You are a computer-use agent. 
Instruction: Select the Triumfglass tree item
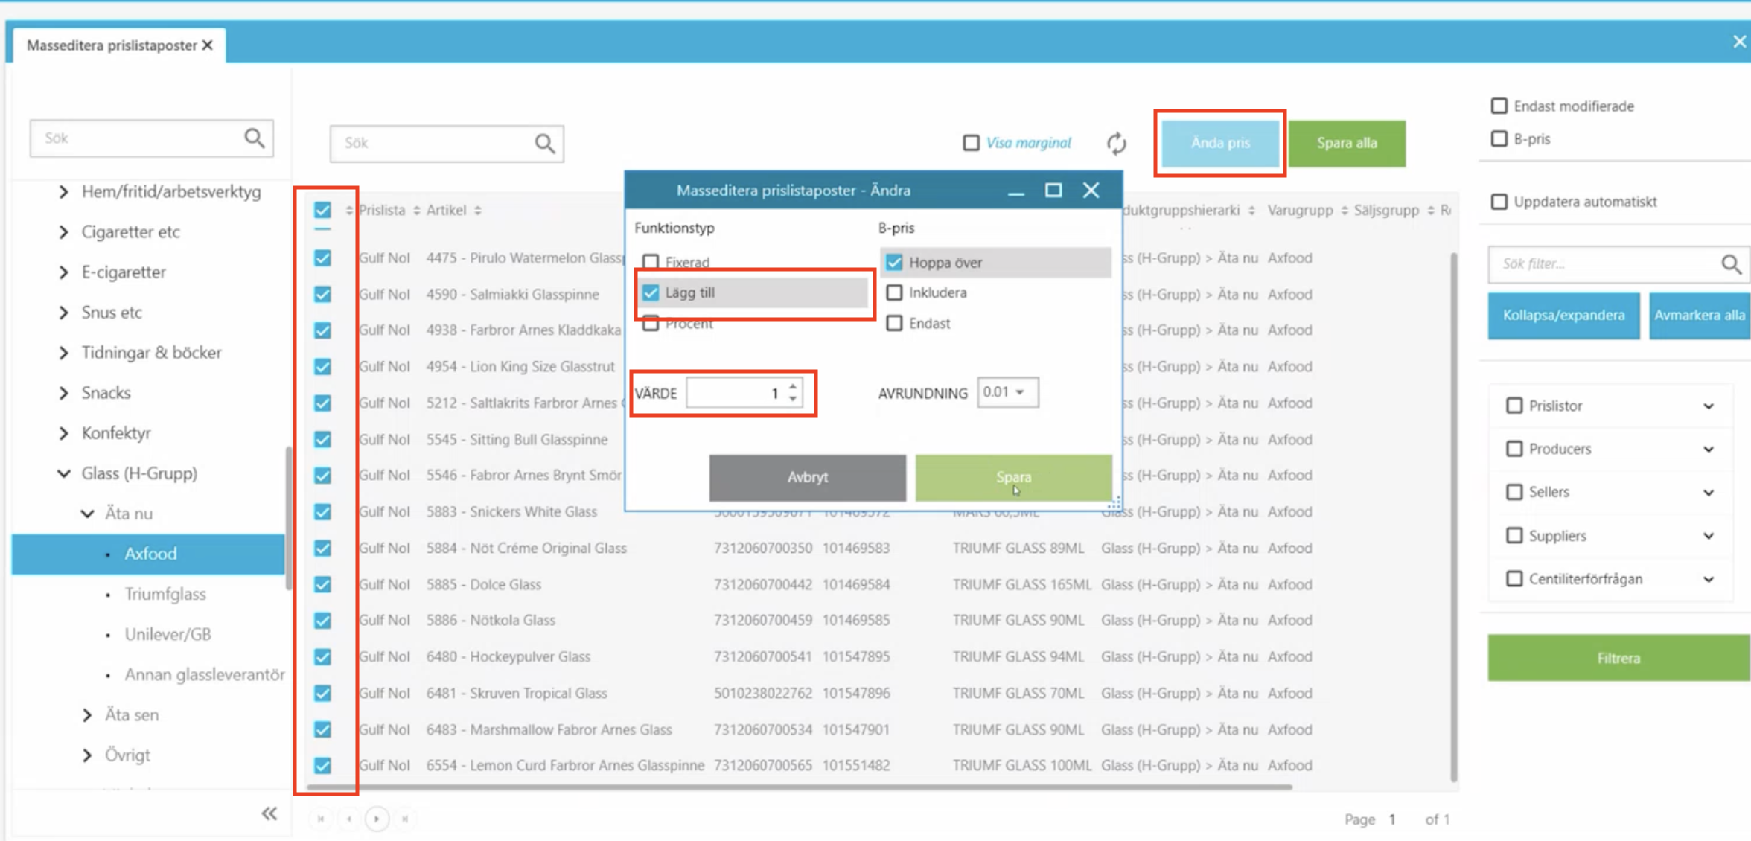click(x=165, y=594)
